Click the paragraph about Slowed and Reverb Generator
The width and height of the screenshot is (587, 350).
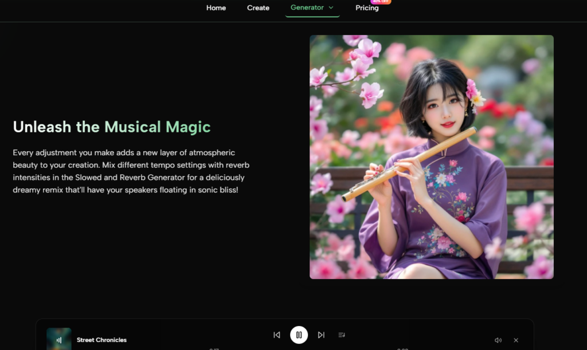(x=131, y=171)
